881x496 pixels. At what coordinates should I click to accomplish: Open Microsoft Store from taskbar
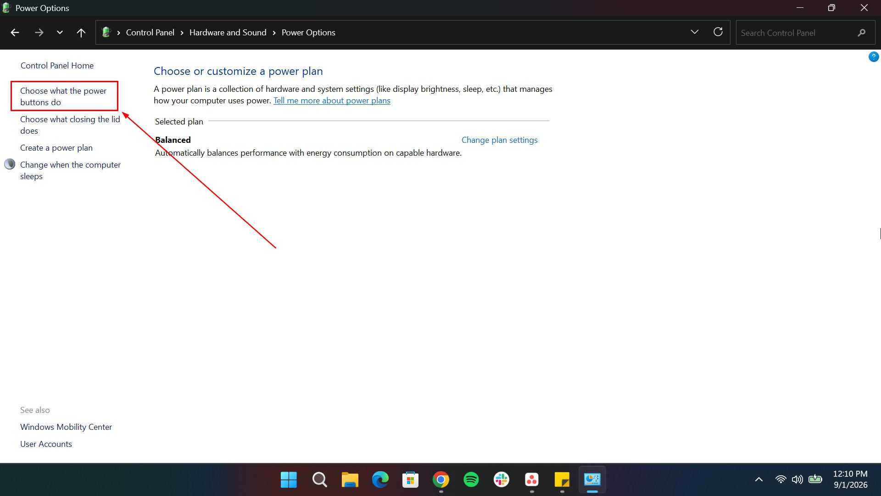pyautogui.click(x=410, y=480)
